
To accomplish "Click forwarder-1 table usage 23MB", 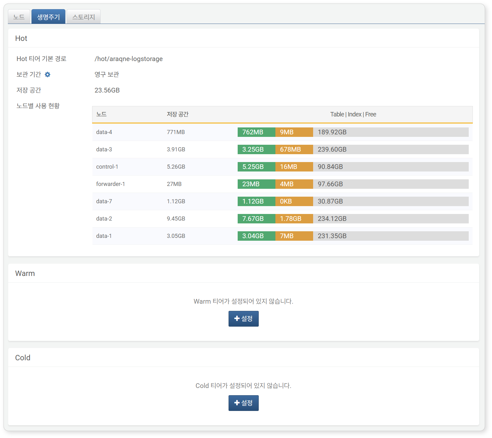I will [257, 184].
